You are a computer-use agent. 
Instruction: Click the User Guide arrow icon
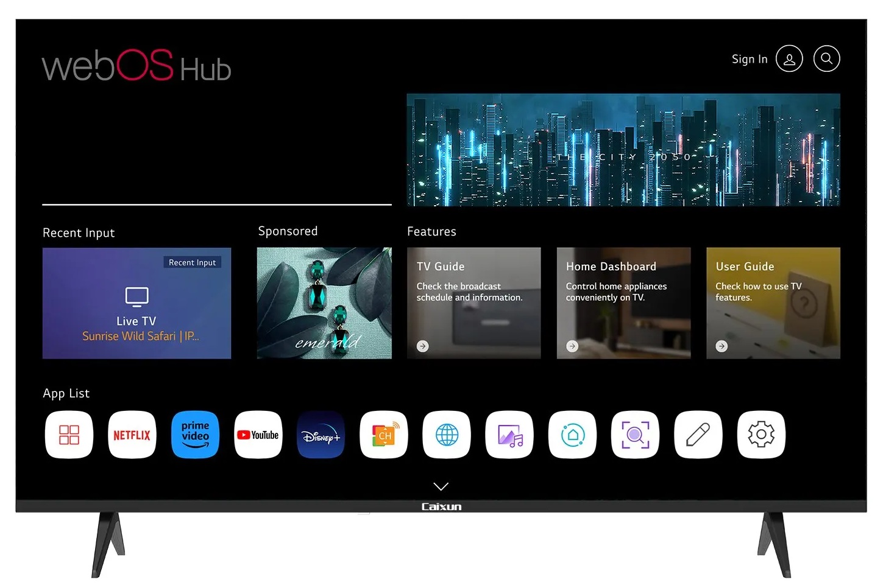[721, 346]
